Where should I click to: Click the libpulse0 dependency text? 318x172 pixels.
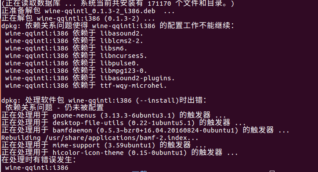[118, 63]
